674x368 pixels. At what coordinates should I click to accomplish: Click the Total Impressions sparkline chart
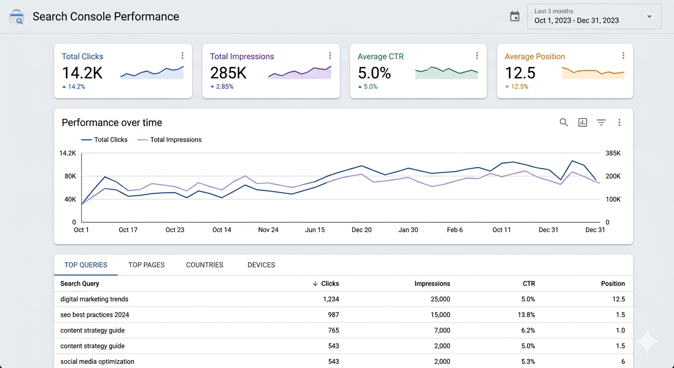[x=300, y=72]
